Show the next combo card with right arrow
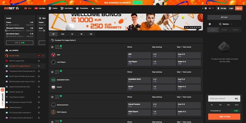This screenshot has width=246, height=123. click(x=44, y=30)
